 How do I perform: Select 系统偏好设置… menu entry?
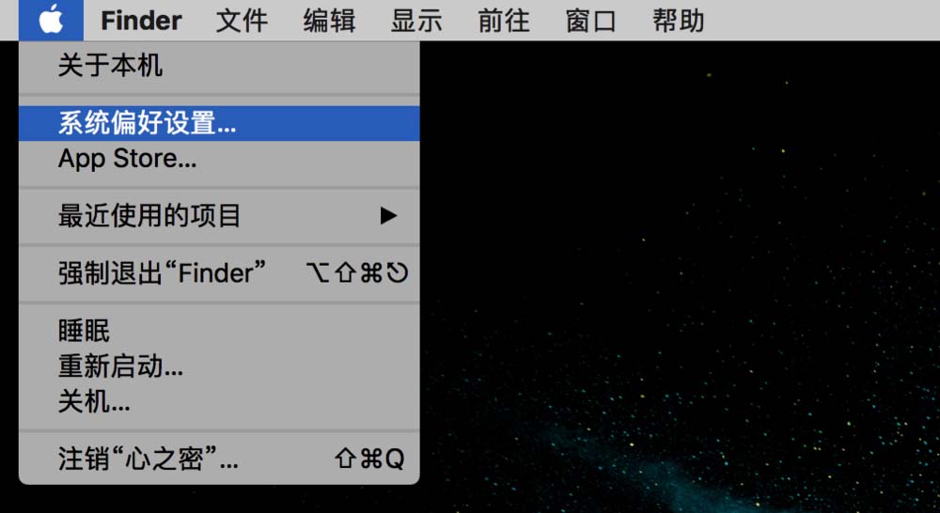[219, 123]
